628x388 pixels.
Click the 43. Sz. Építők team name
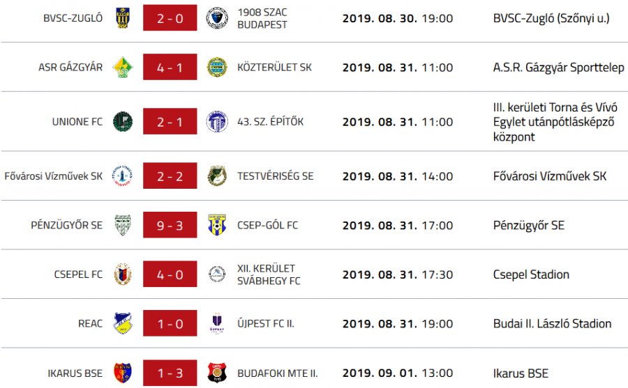(270, 122)
